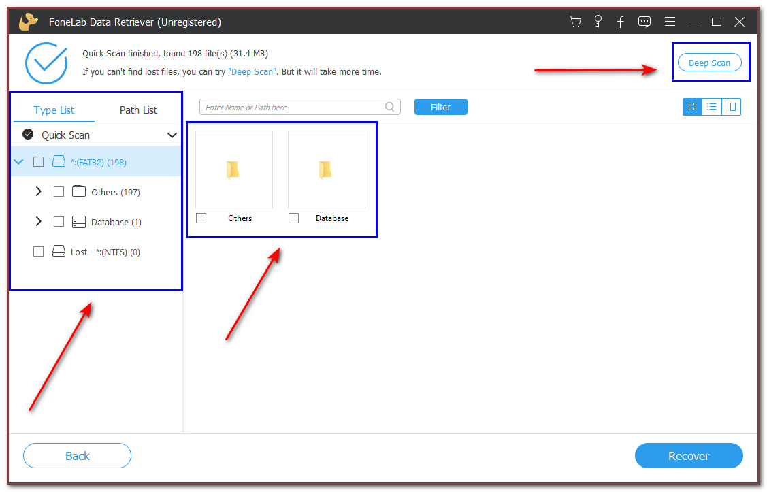
Task: Click the Database icon in tree
Action: 79,222
